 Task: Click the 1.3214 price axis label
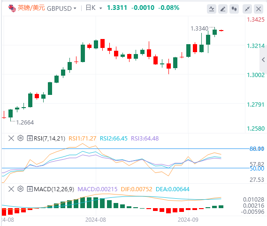pyautogui.click(x=256, y=46)
